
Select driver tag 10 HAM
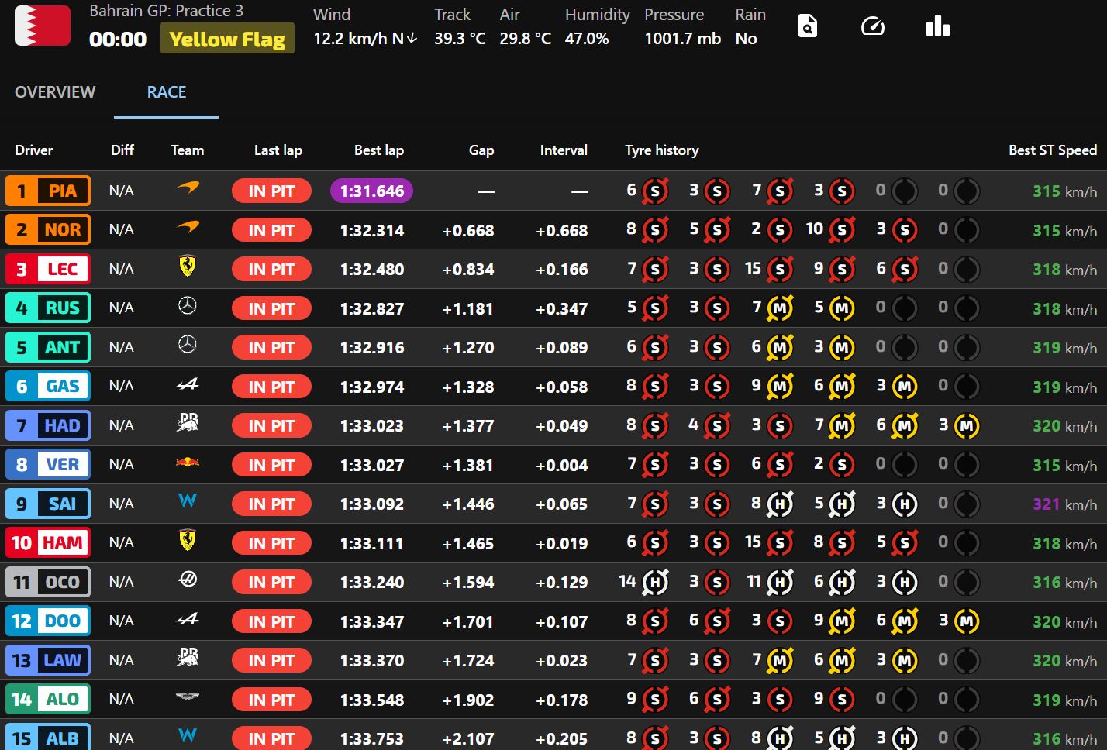click(x=48, y=542)
